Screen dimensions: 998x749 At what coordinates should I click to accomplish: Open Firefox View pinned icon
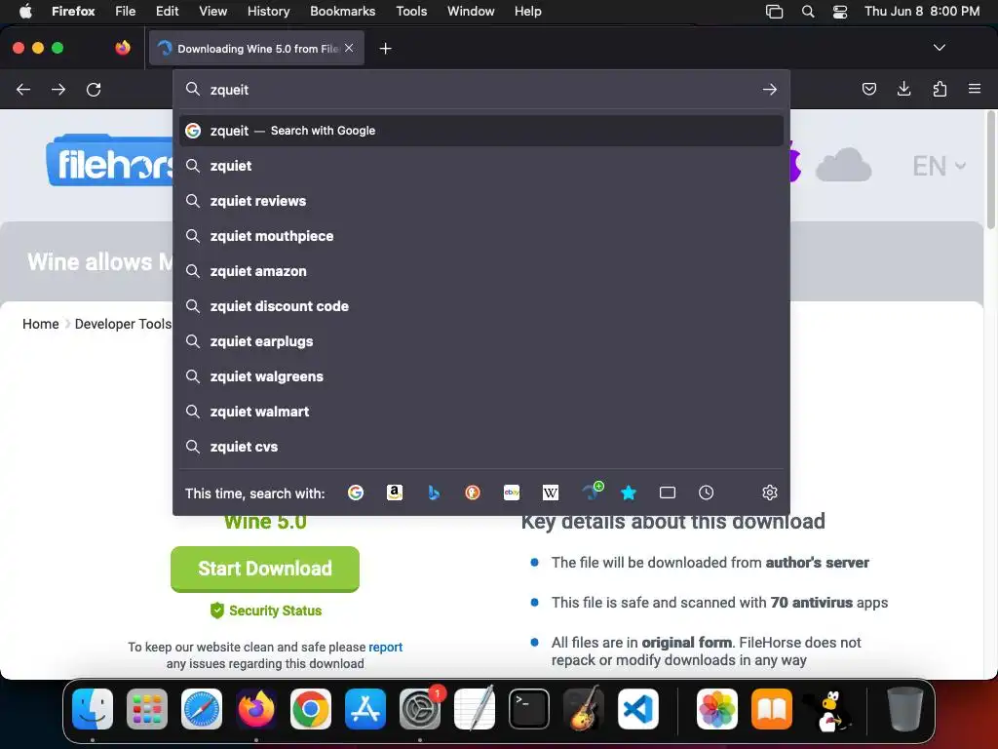123,48
